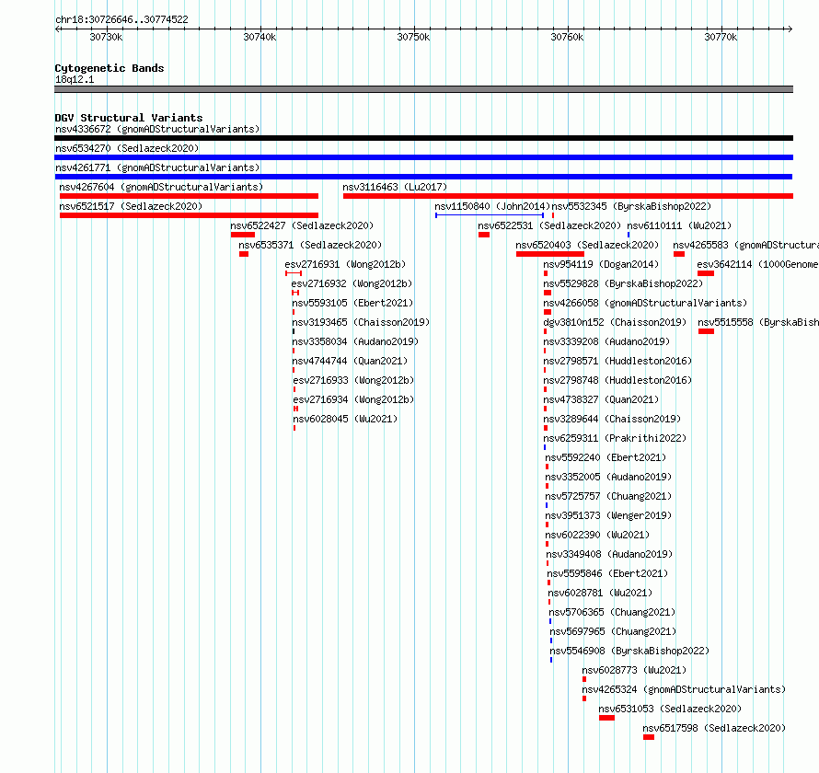Image resolution: width=819 pixels, height=773 pixels.
Task: Open variant nsv4267604 label
Action: pos(161,187)
